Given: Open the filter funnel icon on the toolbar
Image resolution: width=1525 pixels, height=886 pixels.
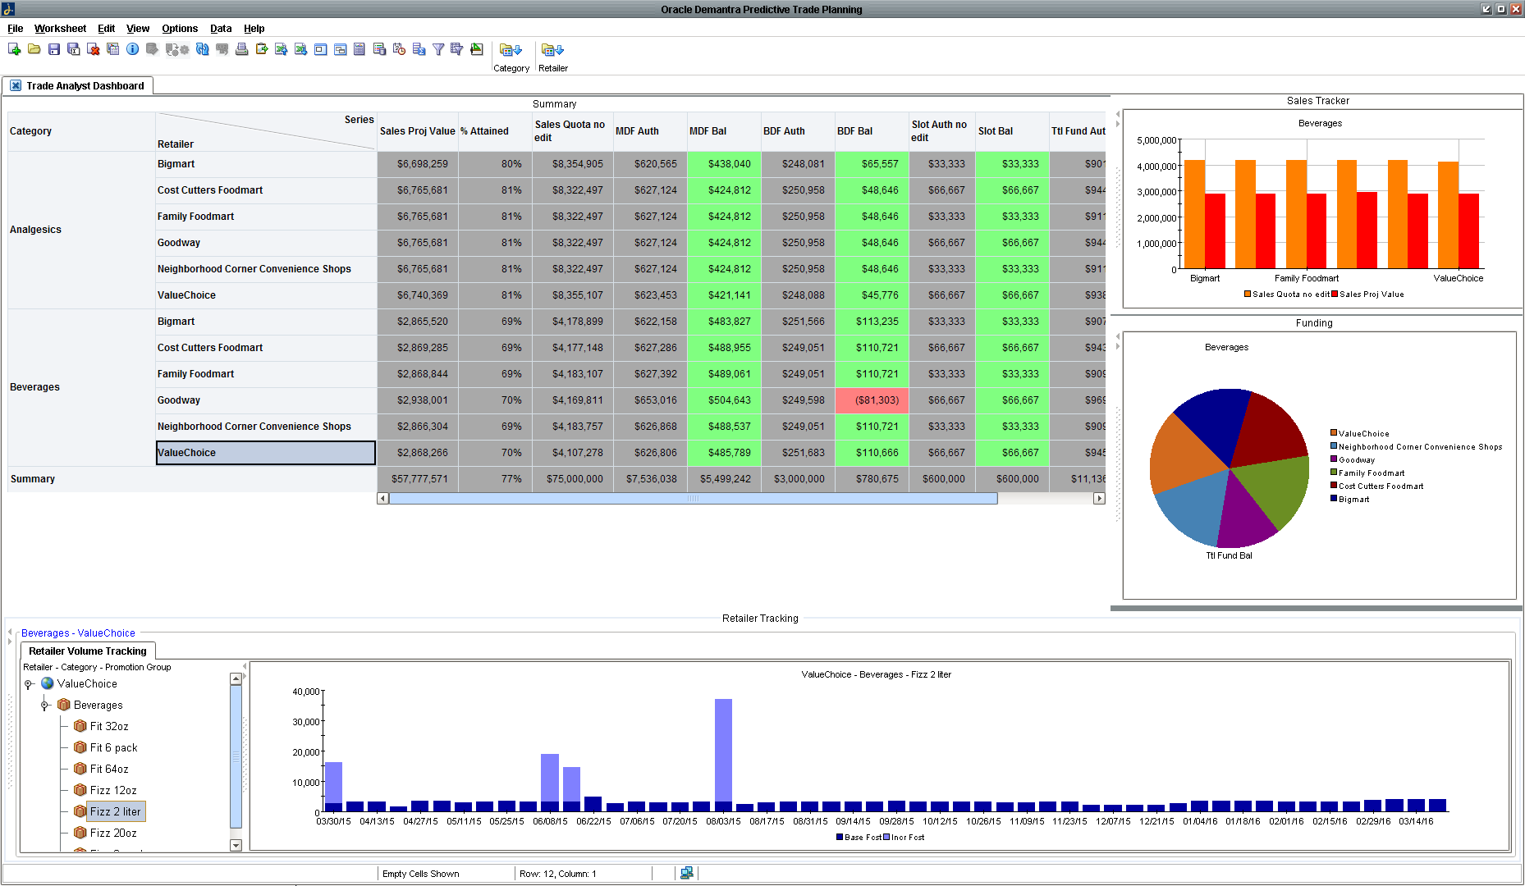Looking at the screenshot, I should point(438,49).
